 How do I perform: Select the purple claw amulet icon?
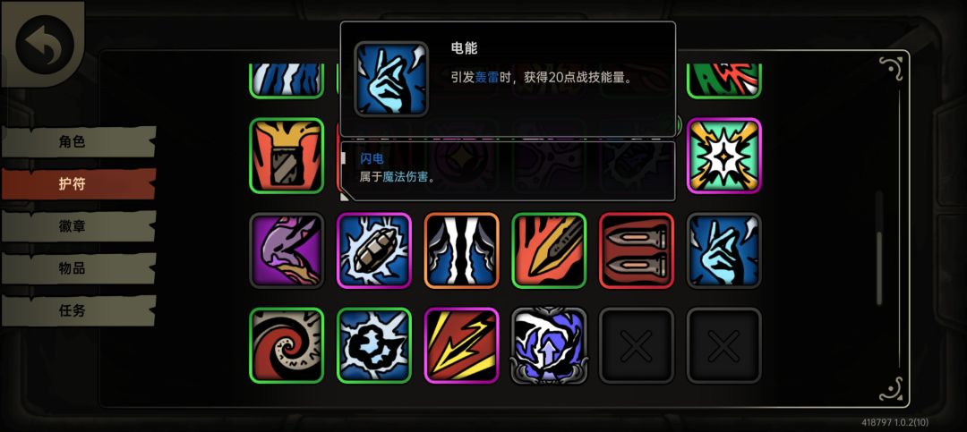click(287, 250)
